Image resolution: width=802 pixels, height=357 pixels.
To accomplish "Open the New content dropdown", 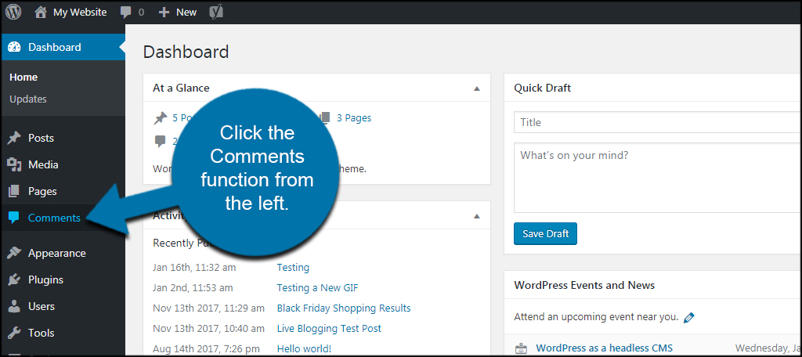I will [178, 13].
